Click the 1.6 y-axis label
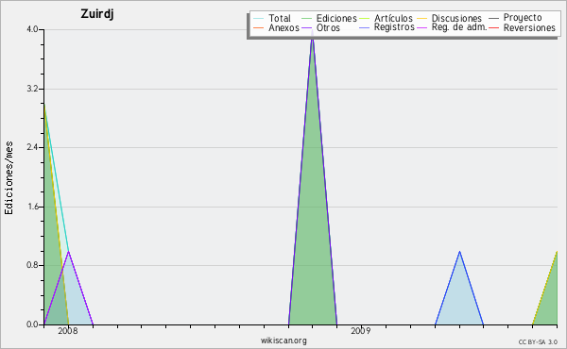567x349 pixels. click(x=32, y=207)
